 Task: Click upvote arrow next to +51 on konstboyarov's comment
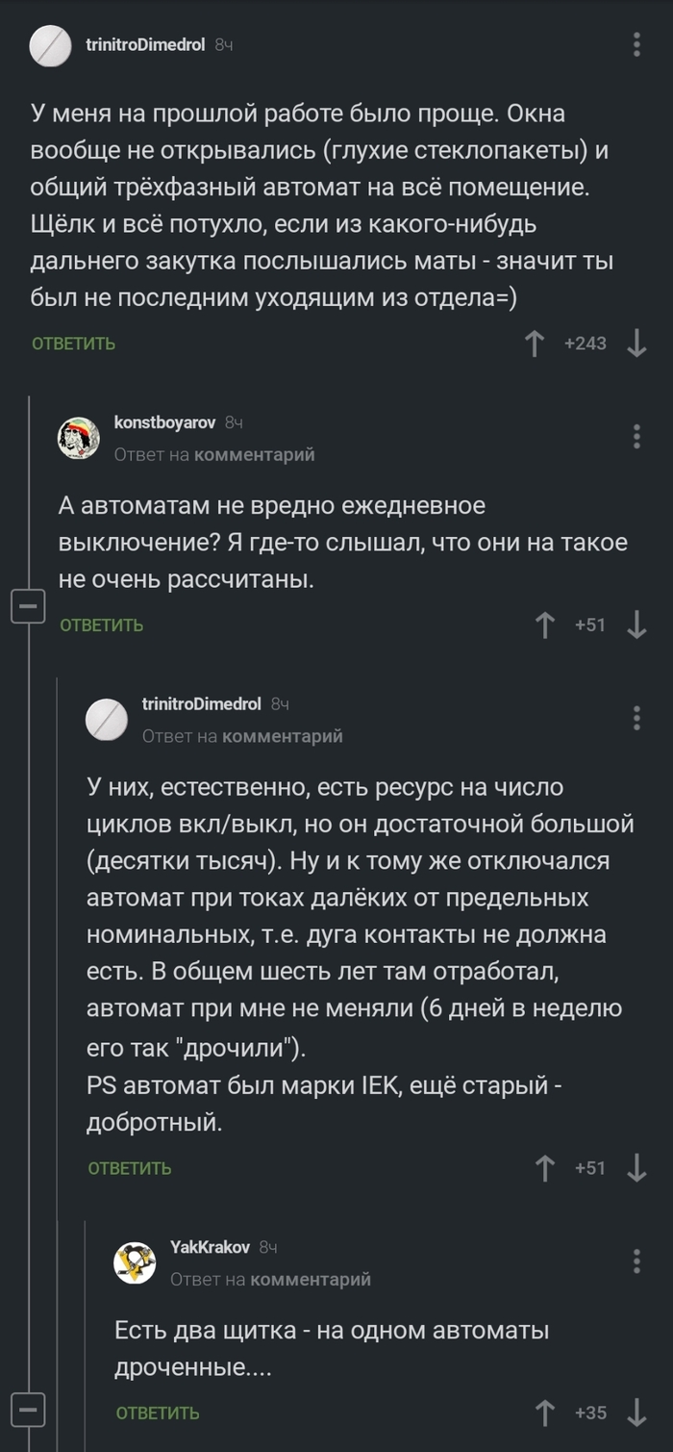pyautogui.click(x=544, y=624)
